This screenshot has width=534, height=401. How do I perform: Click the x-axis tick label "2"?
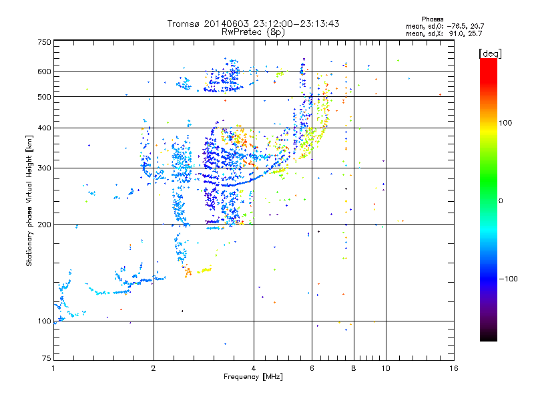(x=154, y=368)
